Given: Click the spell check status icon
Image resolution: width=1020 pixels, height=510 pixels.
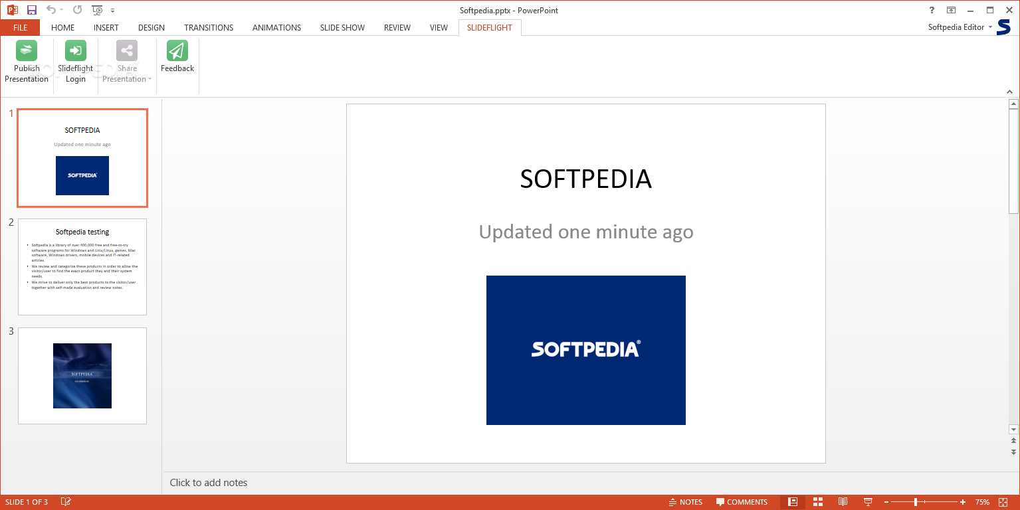Looking at the screenshot, I should pos(66,502).
